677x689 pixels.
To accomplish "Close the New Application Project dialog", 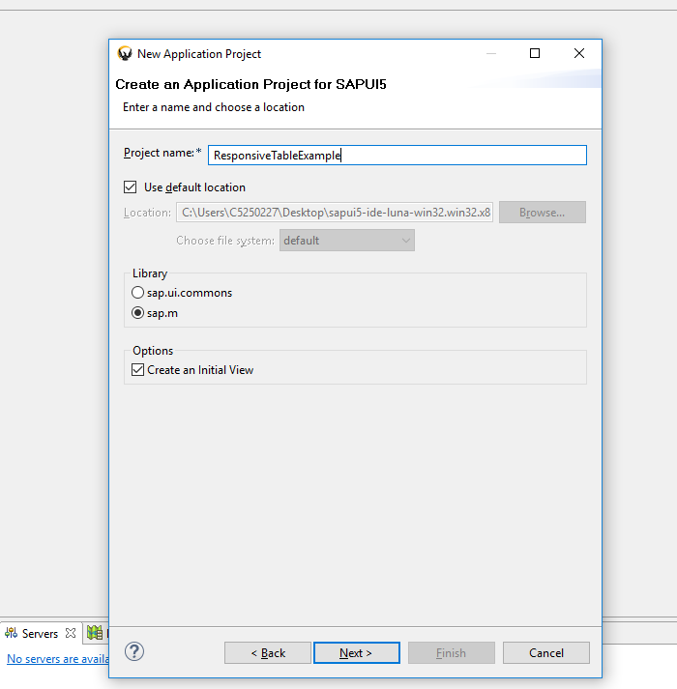I will [579, 53].
